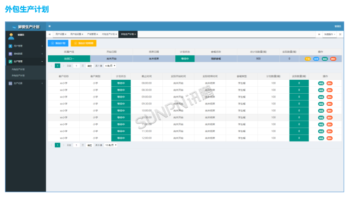Switch to the 内包生产计划 tab

click(x=109, y=34)
